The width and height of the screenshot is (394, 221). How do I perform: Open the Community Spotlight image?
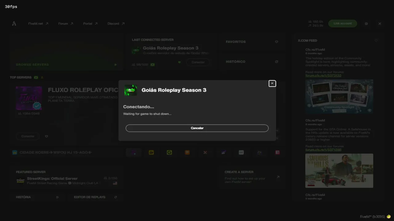point(339,97)
